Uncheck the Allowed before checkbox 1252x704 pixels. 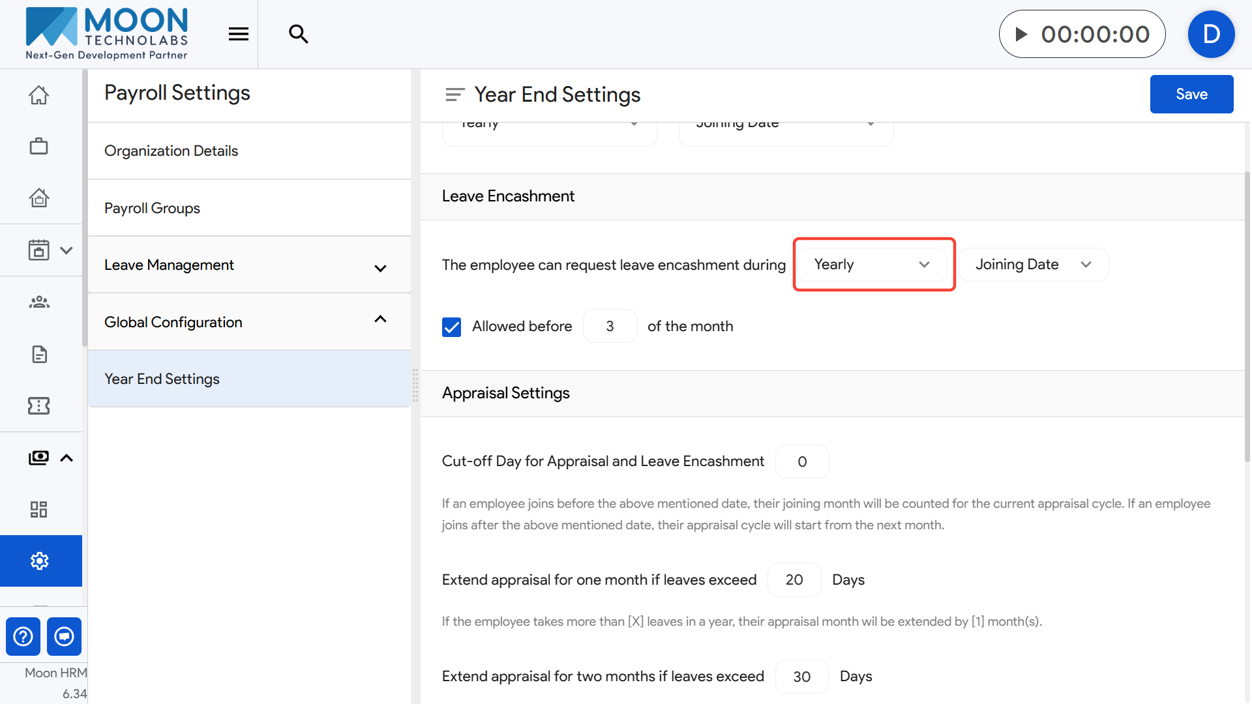[x=451, y=327]
